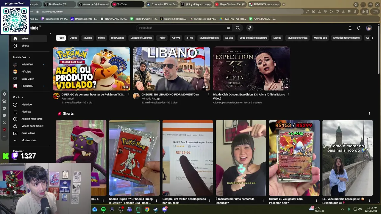Open Spotify from the taskbar

103,209
